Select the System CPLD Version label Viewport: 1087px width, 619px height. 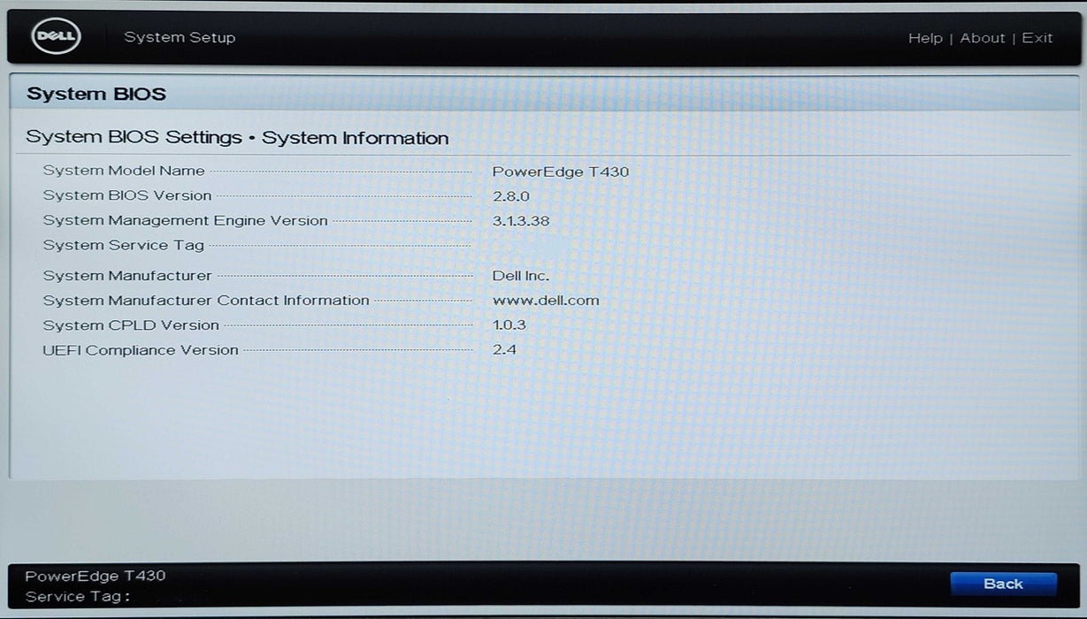131,325
